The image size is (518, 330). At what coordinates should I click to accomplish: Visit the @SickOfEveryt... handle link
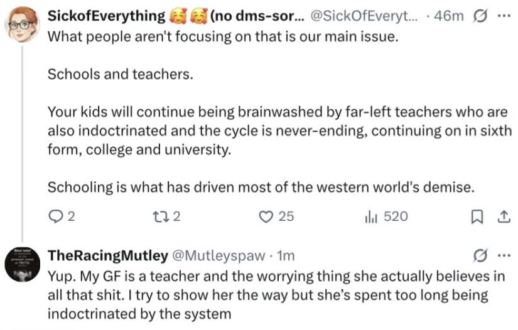364,16
